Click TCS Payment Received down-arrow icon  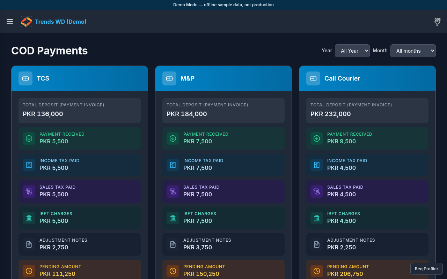click(29, 138)
